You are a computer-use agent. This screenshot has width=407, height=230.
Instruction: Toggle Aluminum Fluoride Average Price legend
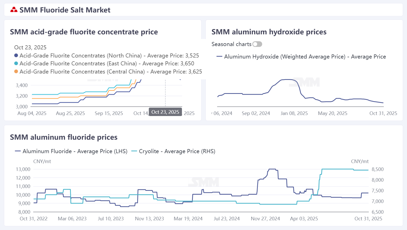point(71,151)
